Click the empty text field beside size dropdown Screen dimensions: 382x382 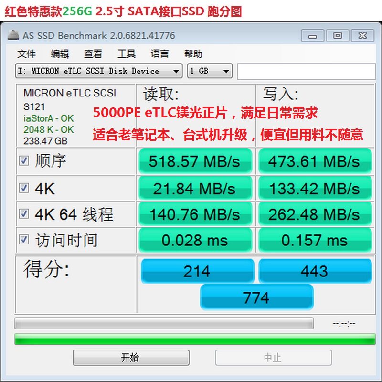pos(307,71)
